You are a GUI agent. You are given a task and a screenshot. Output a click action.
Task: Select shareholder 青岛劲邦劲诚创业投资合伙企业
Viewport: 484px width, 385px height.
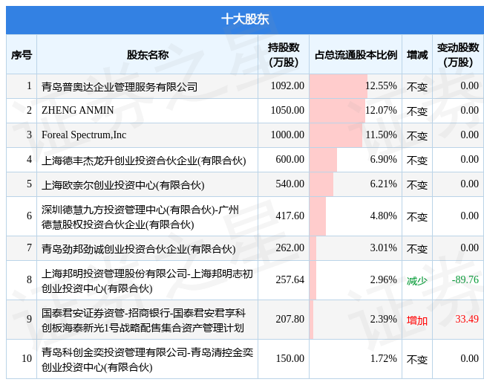click(x=139, y=249)
